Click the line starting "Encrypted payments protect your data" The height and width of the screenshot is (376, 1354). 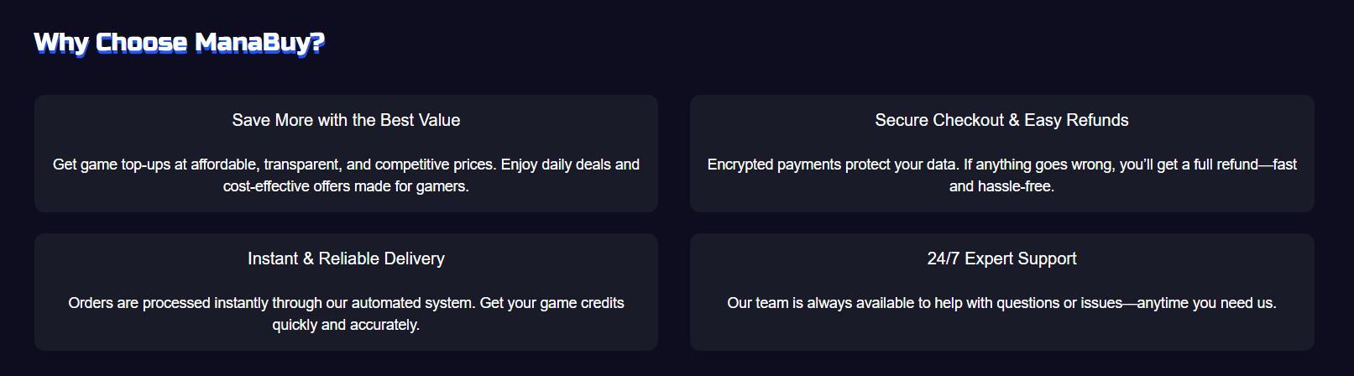pyautogui.click(x=1001, y=164)
